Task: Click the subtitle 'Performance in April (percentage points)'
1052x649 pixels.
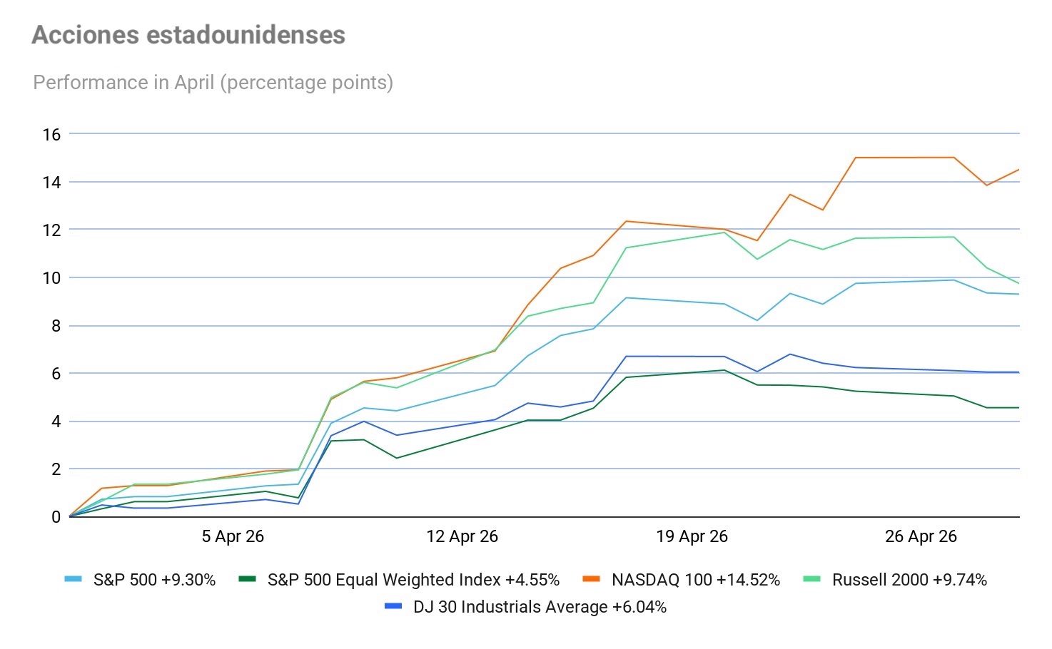Action: pyautogui.click(x=213, y=83)
